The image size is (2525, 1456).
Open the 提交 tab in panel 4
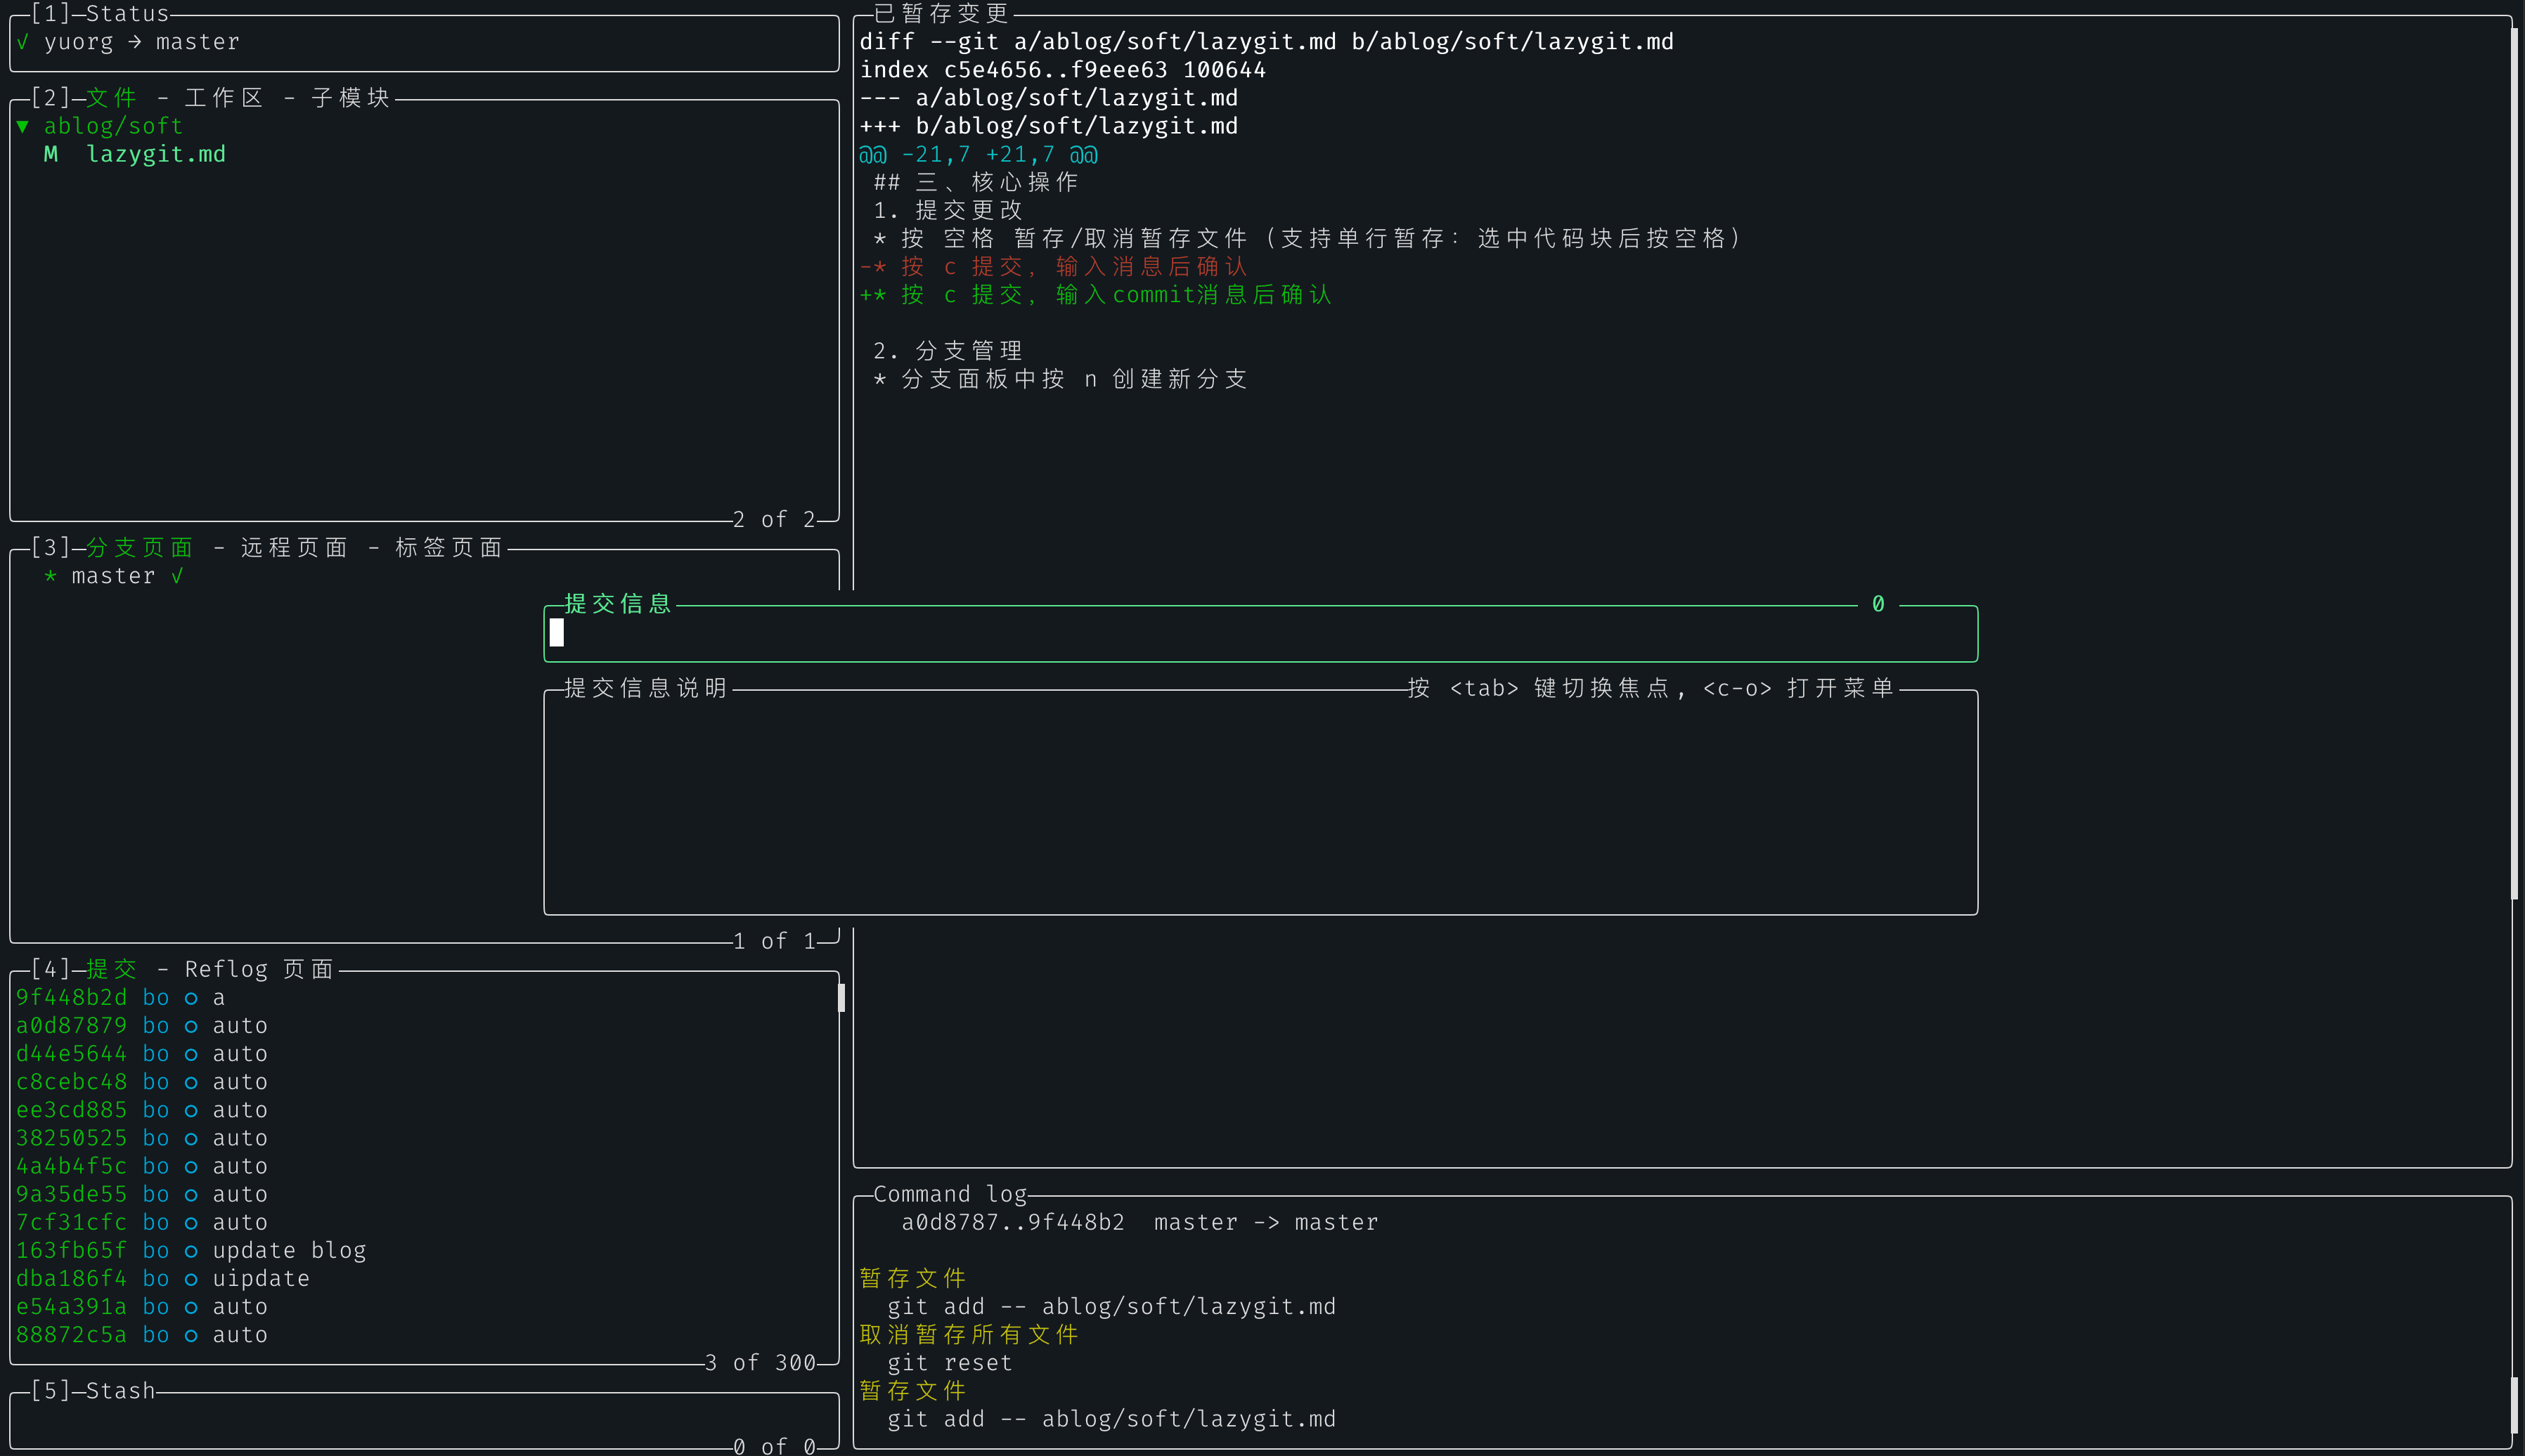pyautogui.click(x=111, y=969)
